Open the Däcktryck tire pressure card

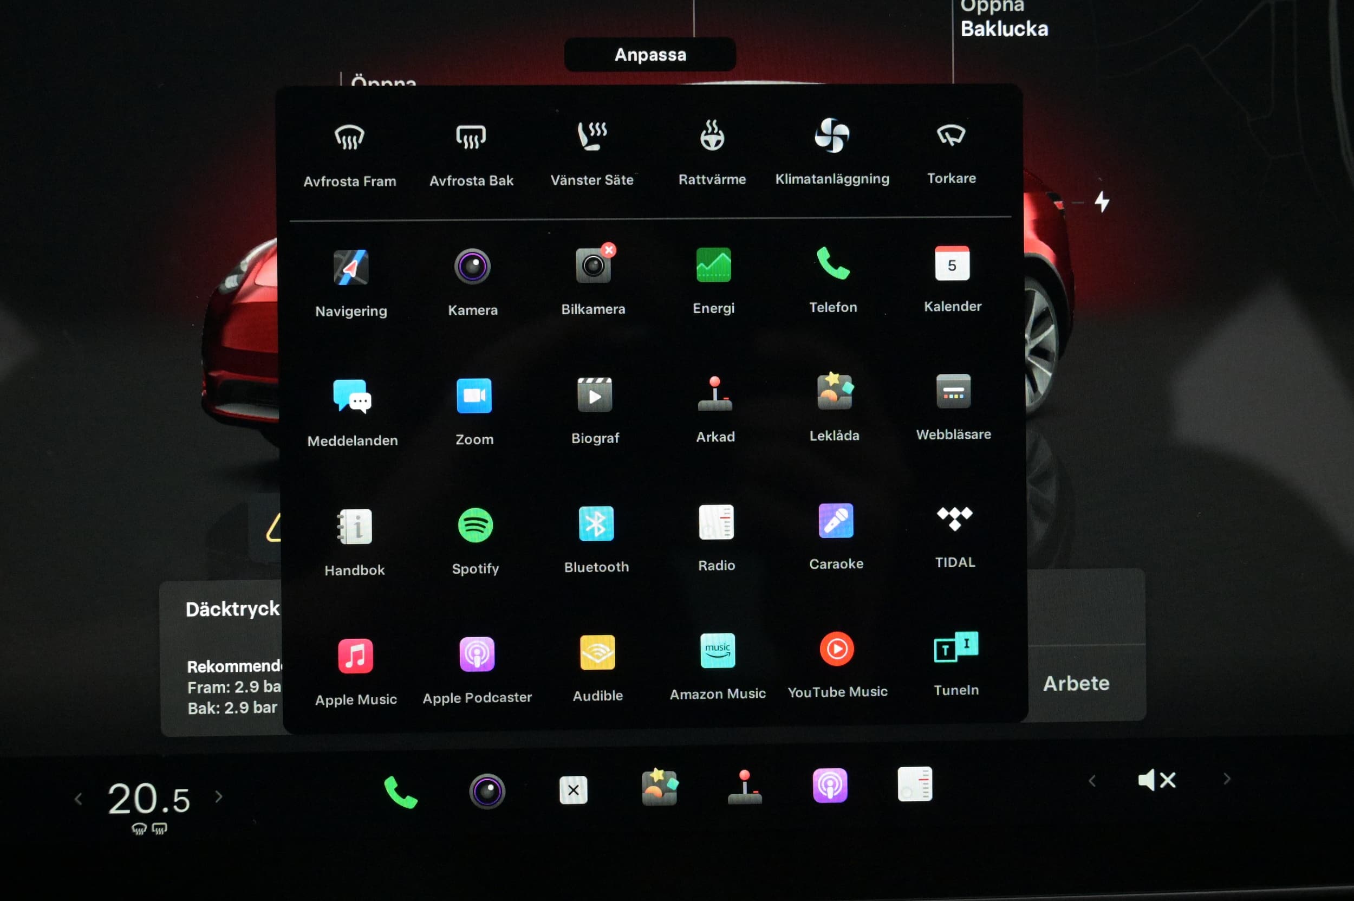pyautogui.click(x=220, y=658)
